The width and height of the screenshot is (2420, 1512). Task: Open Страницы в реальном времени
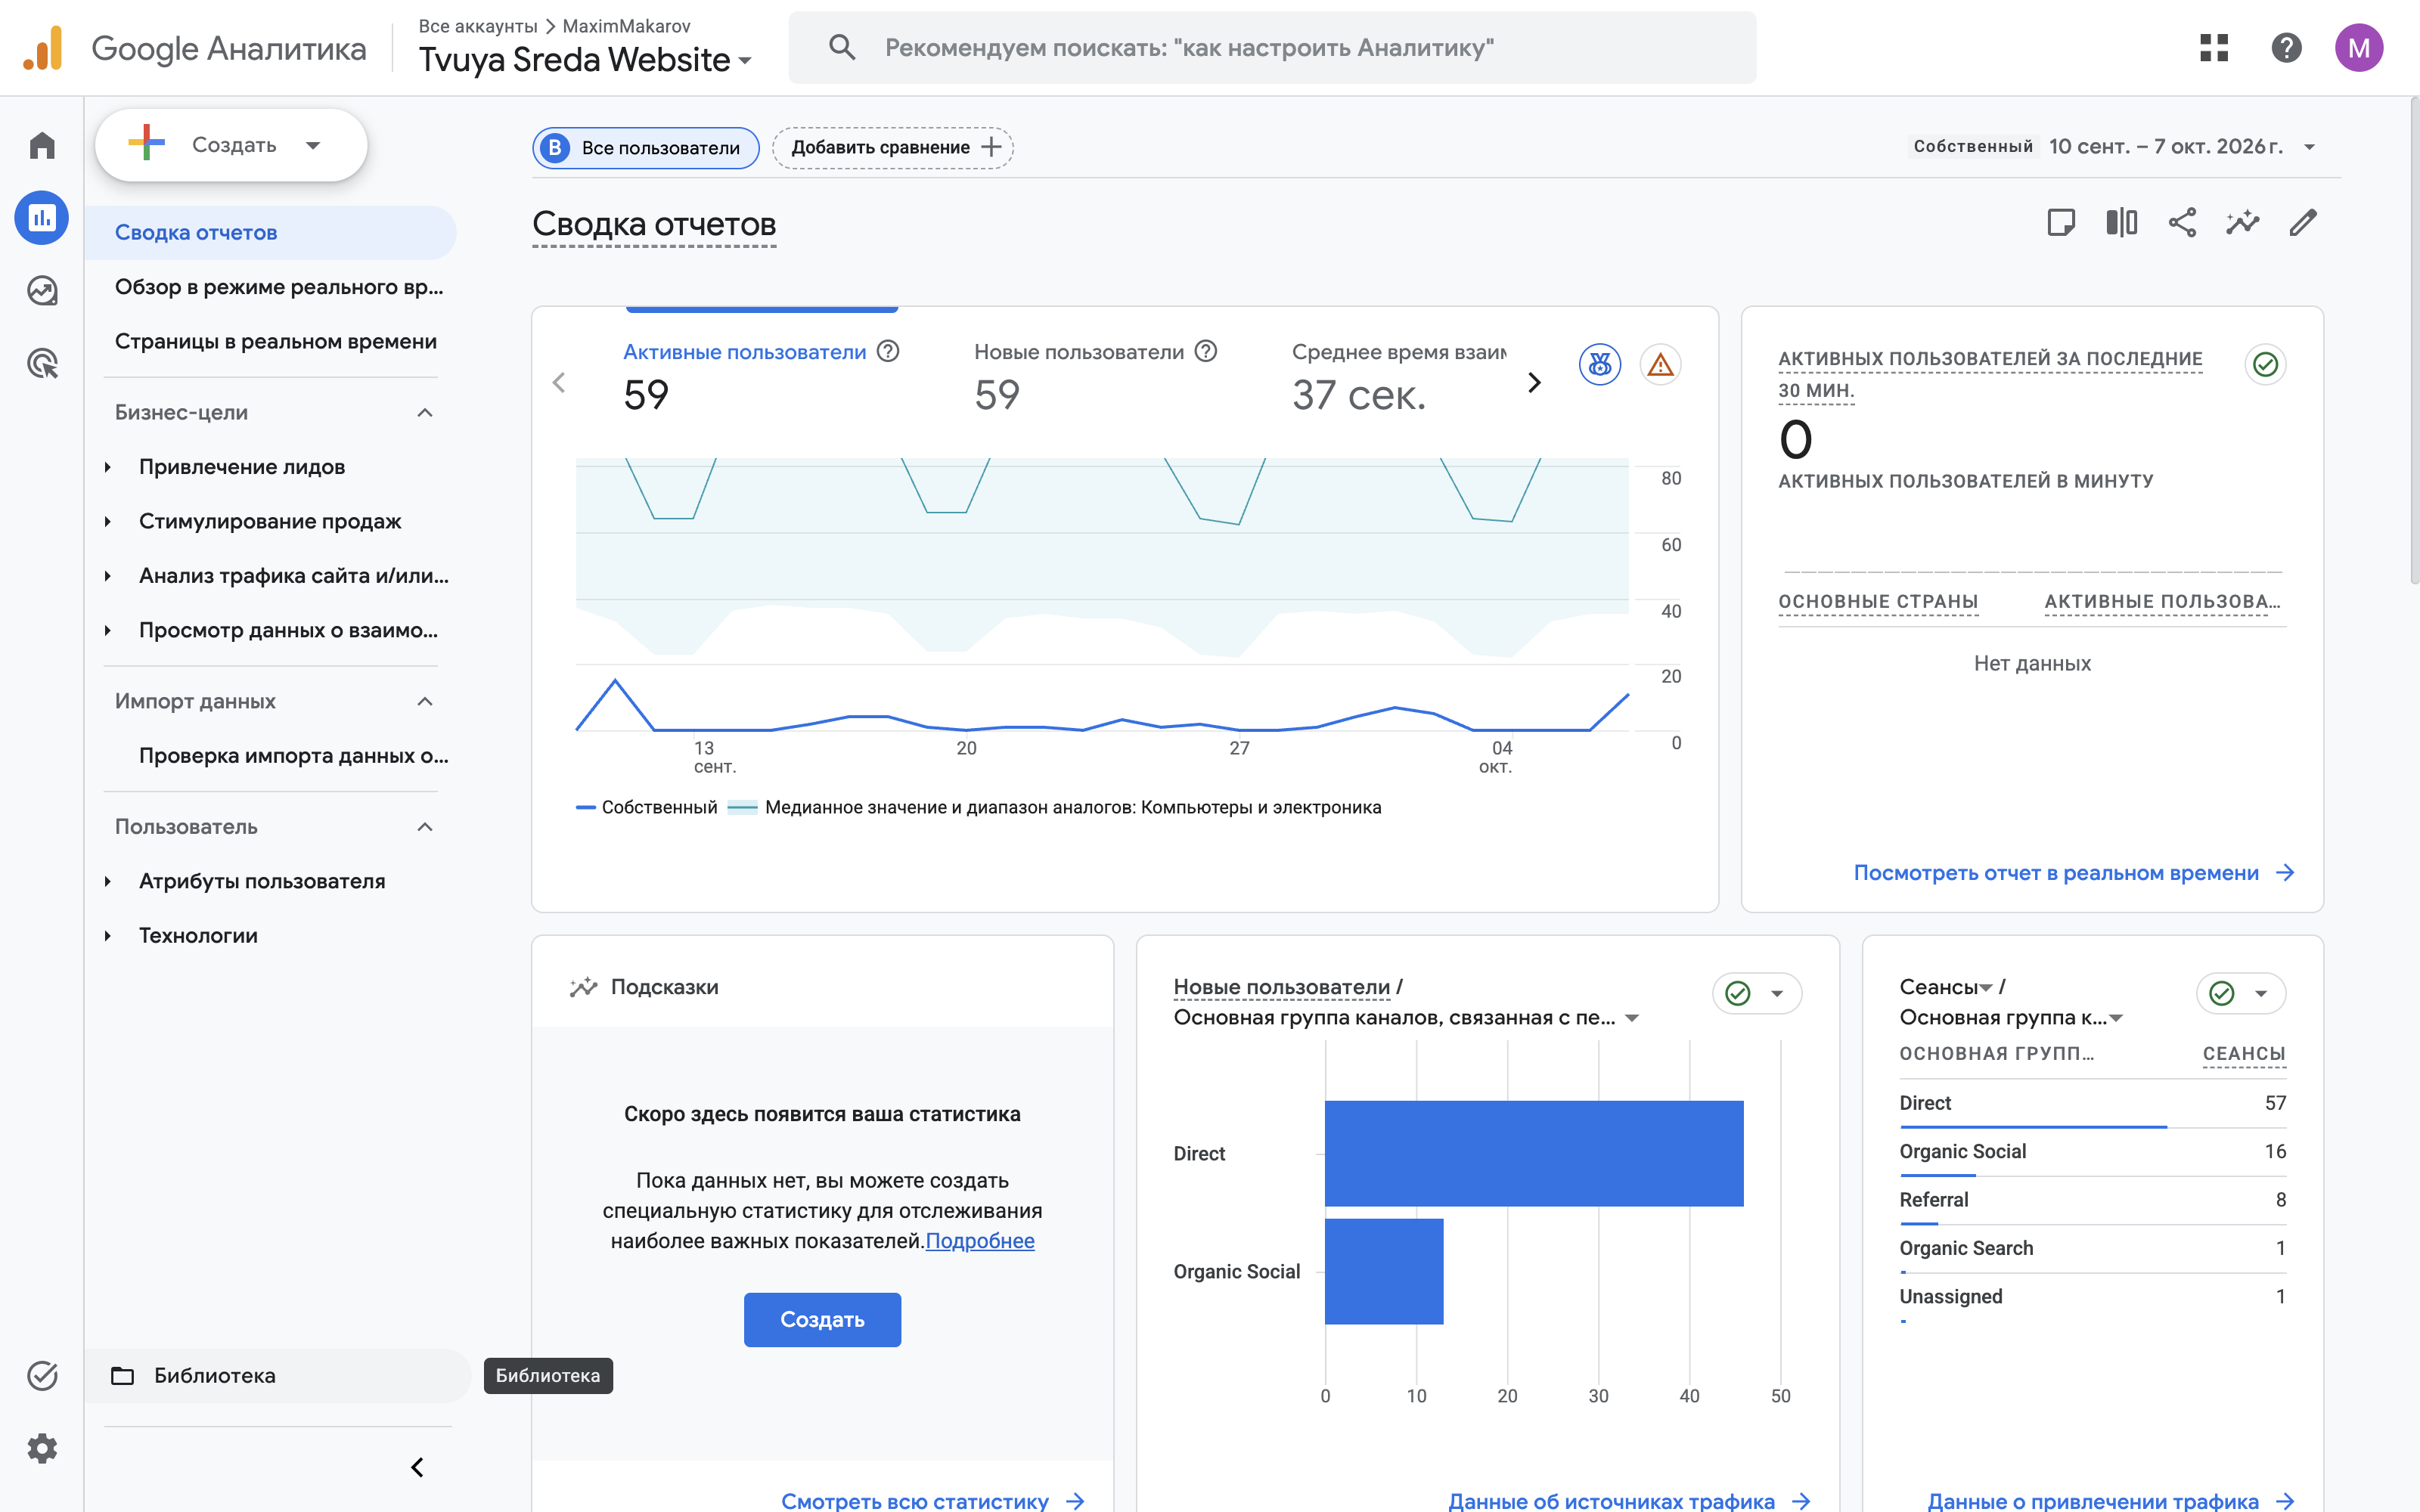pos(276,342)
